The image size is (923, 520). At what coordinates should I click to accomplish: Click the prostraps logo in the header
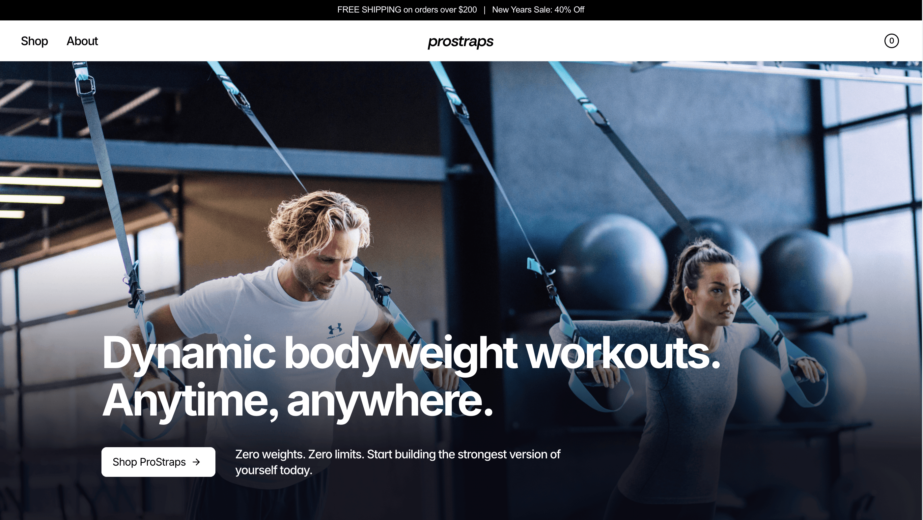point(461,42)
